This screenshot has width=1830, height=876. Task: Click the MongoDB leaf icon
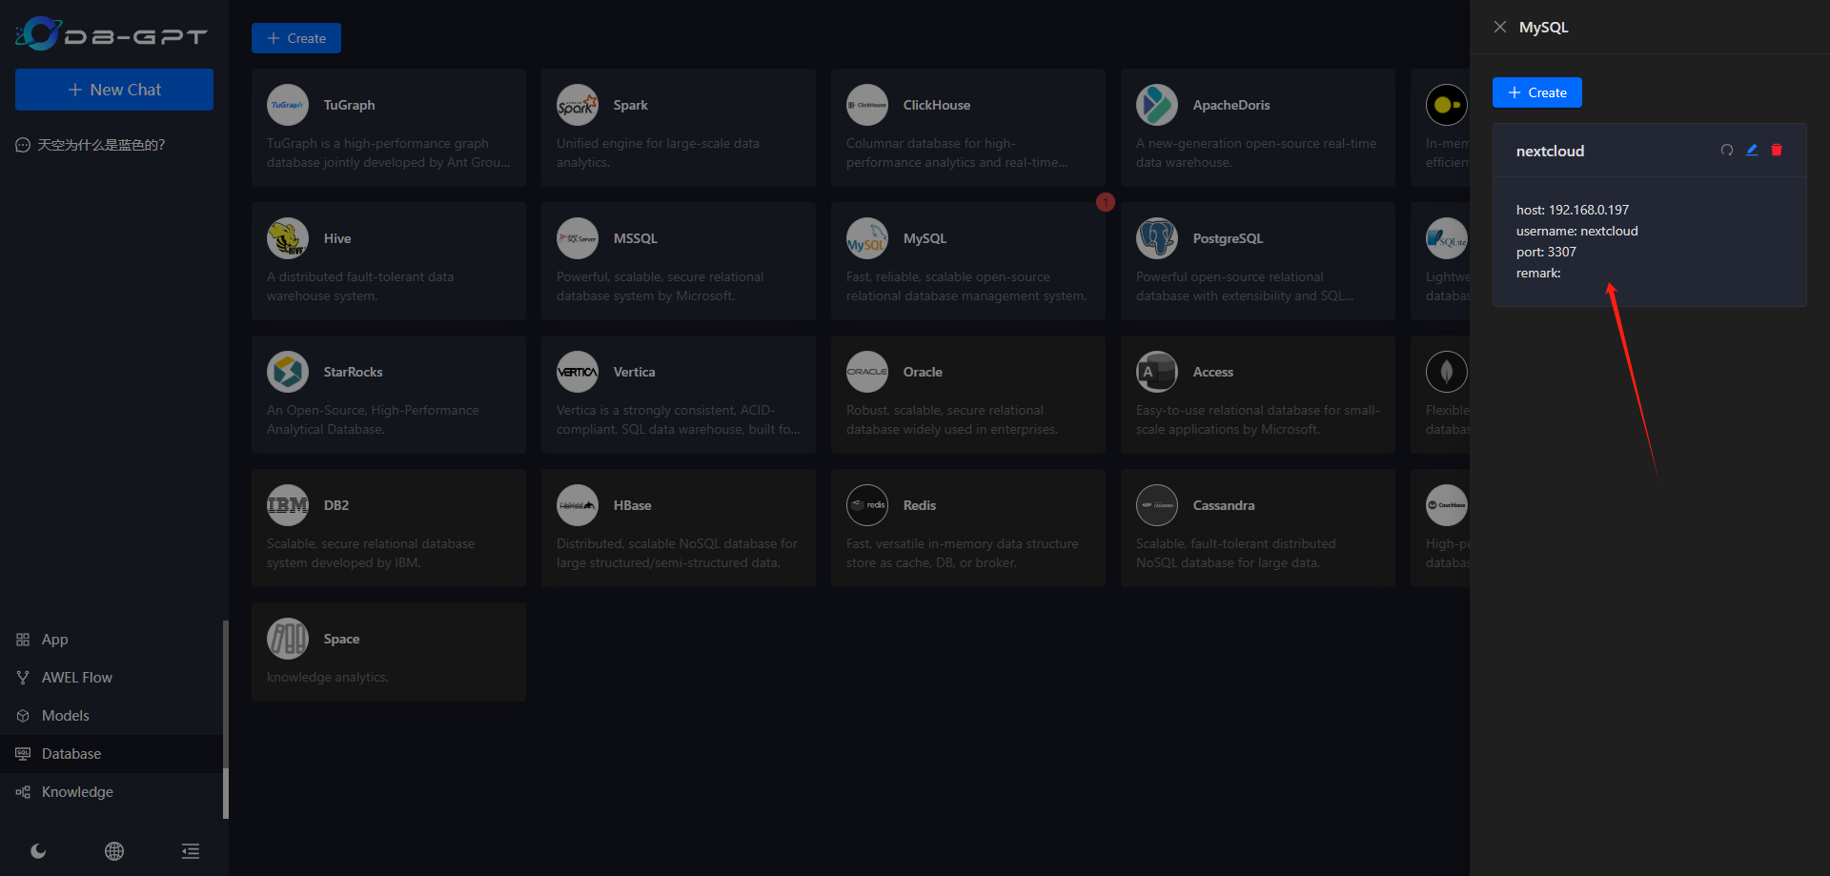[x=1447, y=372]
